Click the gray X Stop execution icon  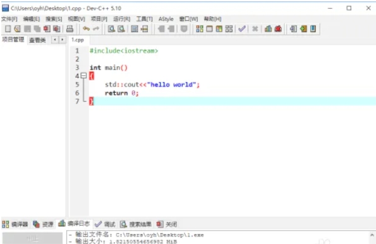tap(255, 29)
